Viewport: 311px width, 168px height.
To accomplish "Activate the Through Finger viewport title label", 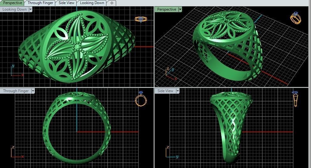I will coord(16,91).
